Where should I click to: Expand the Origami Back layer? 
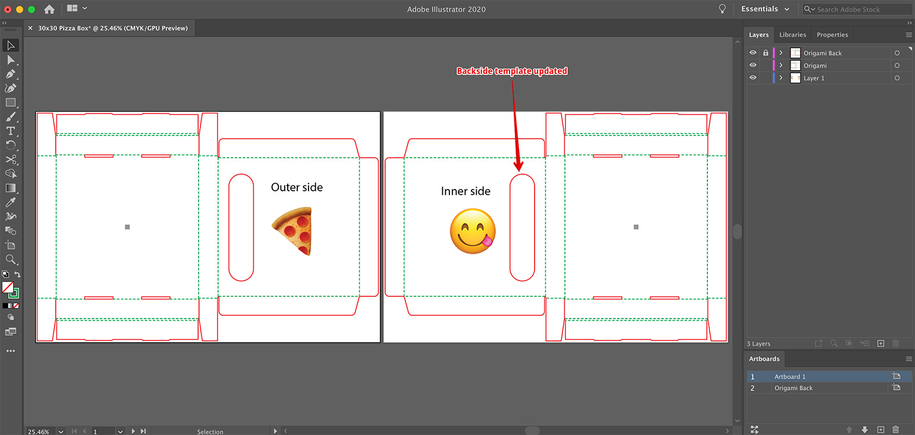pyautogui.click(x=781, y=53)
